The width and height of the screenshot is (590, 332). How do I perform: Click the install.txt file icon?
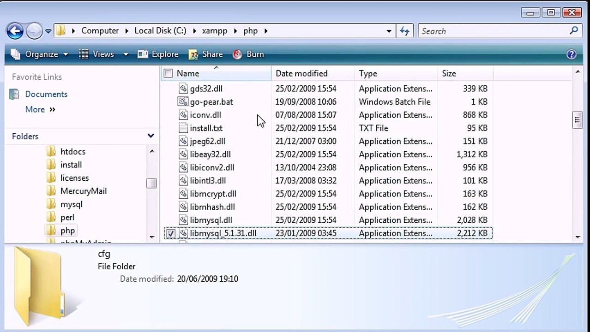(x=183, y=128)
